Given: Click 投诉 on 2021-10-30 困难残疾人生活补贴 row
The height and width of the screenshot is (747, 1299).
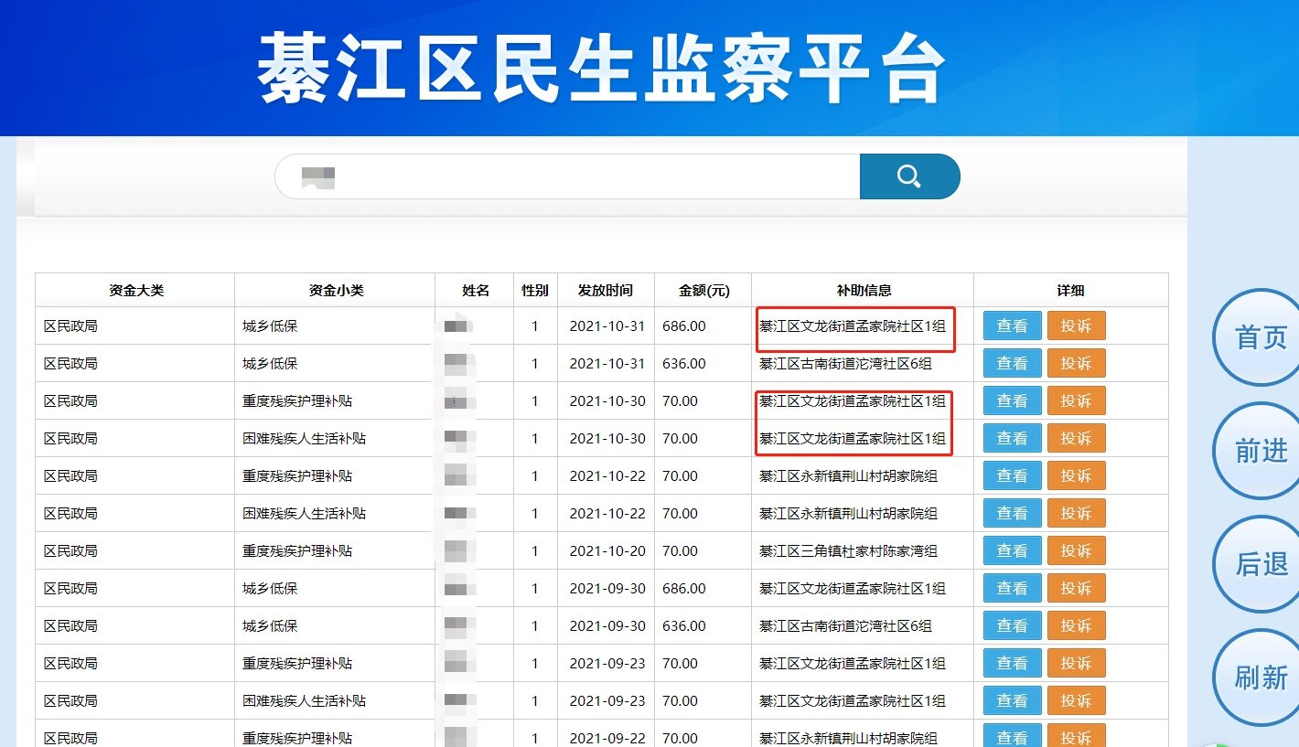Looking at the screenshot, I should coord(1076,438).
